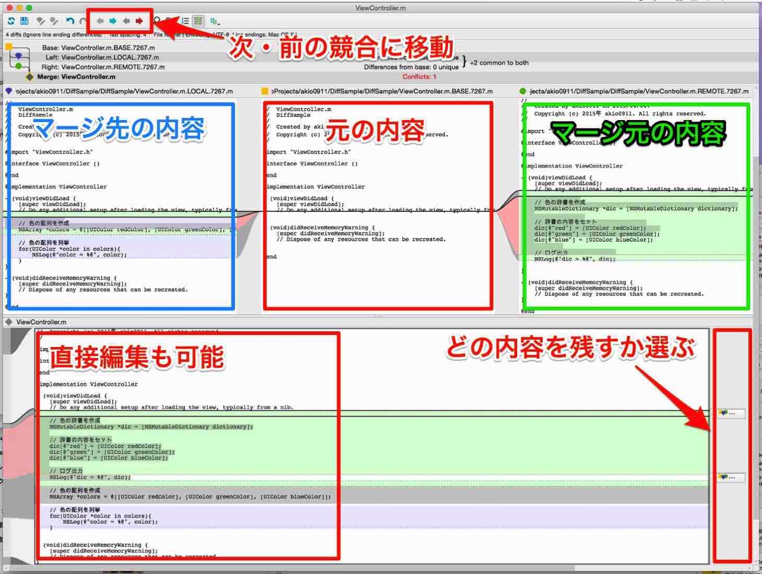The height and width of the screenshot is (574, 762).
Task: Open Find with the magnifier icon
Action: pos(157,21)
